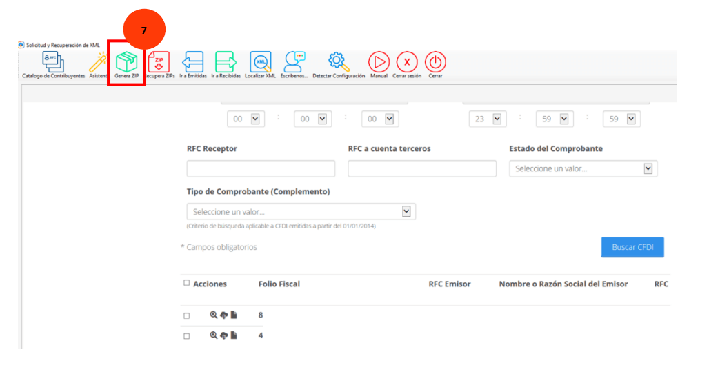Expand the Estado del Comprobante dropdown
This screenshot has width=709, height=370.
(583, 168)
